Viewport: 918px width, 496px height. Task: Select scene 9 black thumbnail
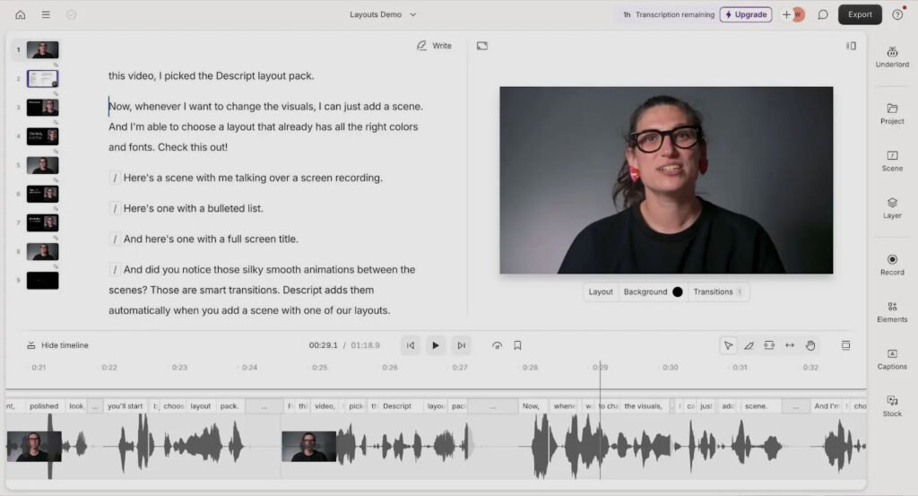coord(43,281)
